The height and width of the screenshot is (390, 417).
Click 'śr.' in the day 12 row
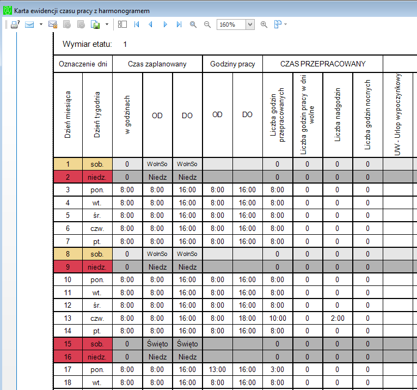(97, 306)
